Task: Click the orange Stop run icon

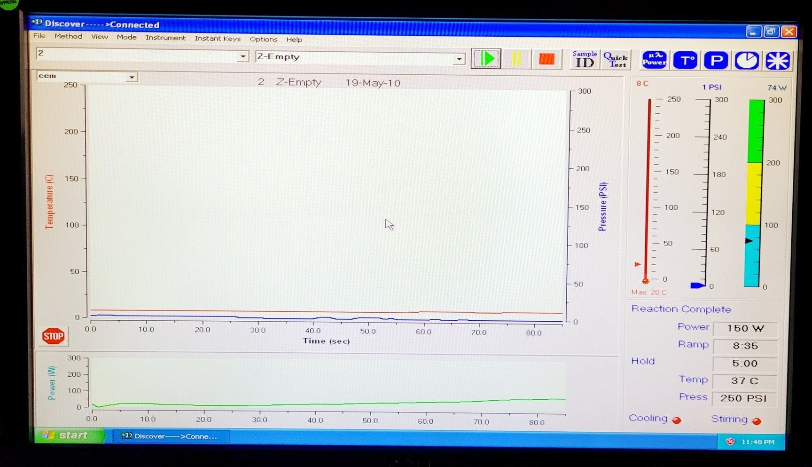Action: [x=547, y=59]
